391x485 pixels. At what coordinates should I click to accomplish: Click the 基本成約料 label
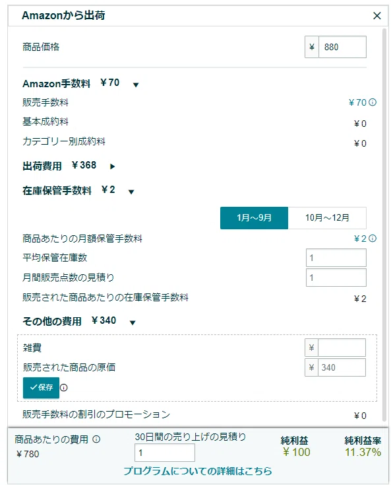45,122
